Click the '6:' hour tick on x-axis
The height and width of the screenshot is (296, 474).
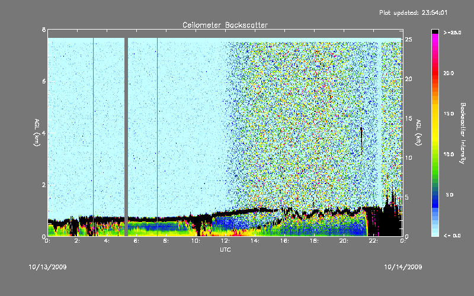pyautogui.click(x=137, y=241)
